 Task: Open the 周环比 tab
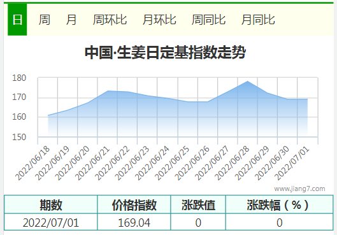click(110, 20)
